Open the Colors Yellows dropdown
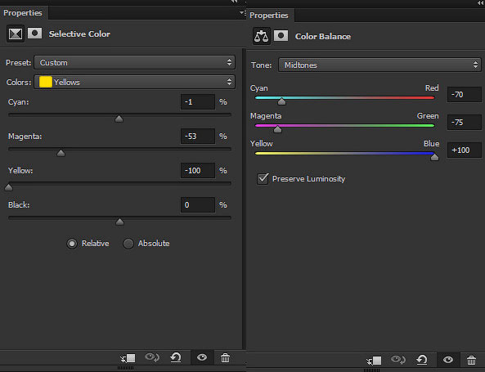This screenshot has height=372, width=485. tap(135, 83)
